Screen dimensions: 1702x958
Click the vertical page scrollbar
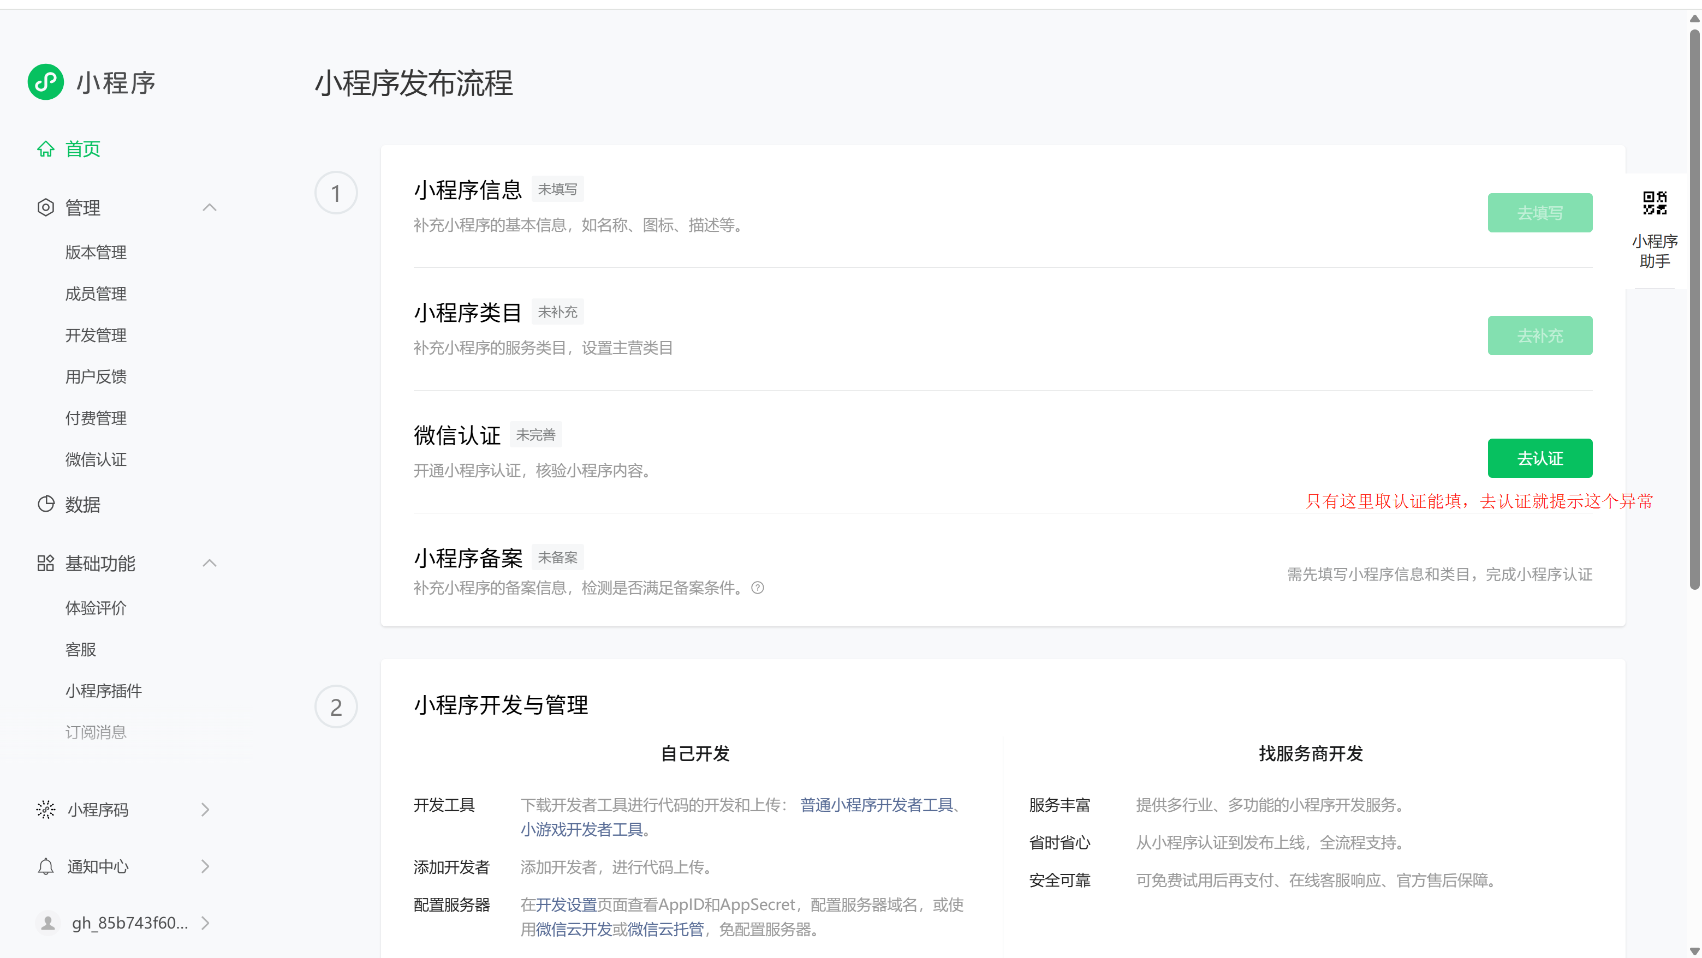1694,310
